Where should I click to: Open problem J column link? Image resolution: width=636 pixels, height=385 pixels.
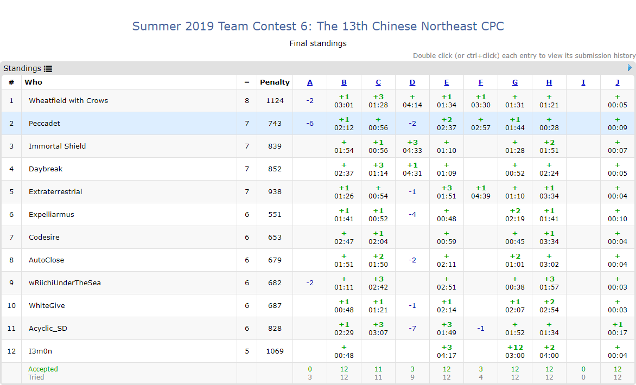618,82
